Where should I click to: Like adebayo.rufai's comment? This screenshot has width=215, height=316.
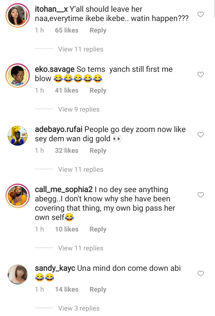coord(201,135)
